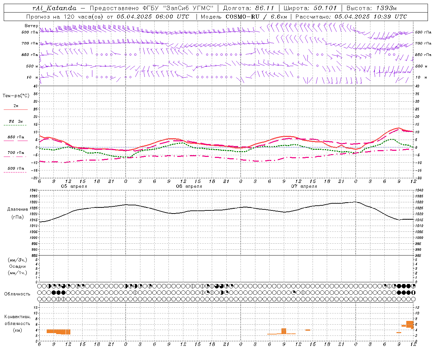The image size is (433, 347).
Task: Click the Широта: 50.101 value
Action: pos(310,8)
